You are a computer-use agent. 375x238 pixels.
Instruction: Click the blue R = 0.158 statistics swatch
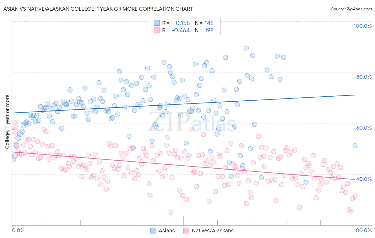point(157,23)
